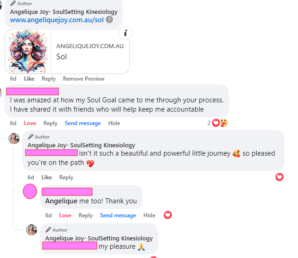Viewport: 298px width, 258px height.
Task: Send message to the 'me too' commenter
Action: point(118,215)
